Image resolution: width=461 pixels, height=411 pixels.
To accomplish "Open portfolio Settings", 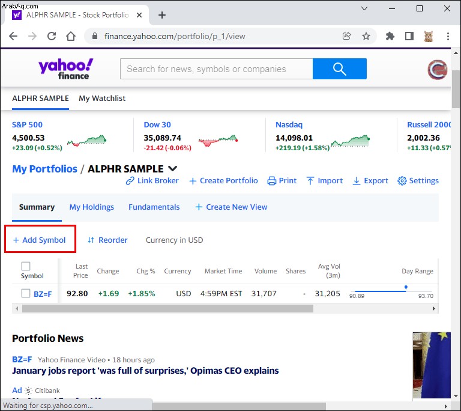I will 418,181.
